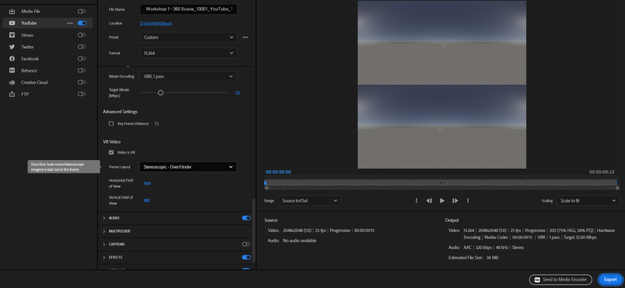Screen dimensions: 625x288
Task: Click the Twitter bird icon
Action: tap(12, 47)
